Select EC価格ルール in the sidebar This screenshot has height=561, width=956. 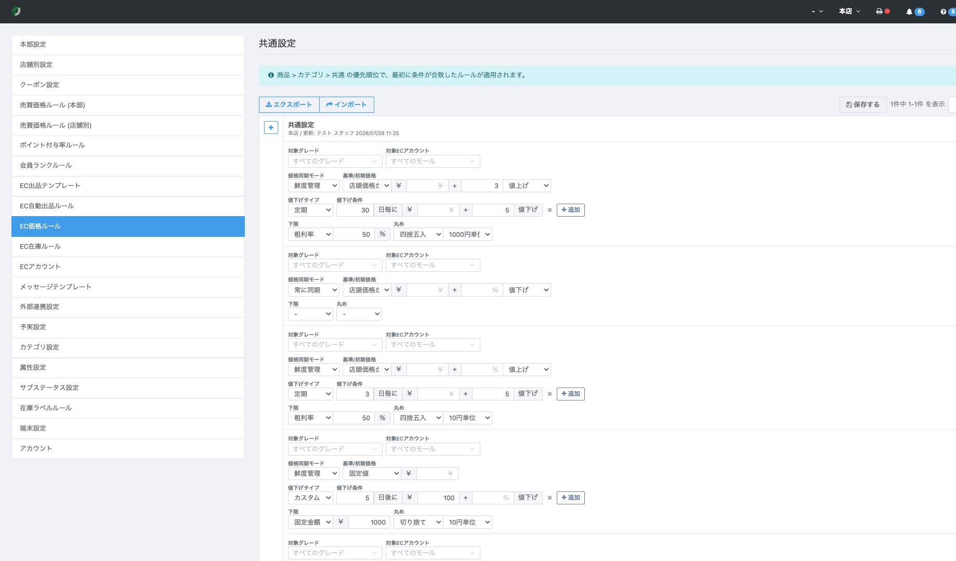tap(128, 226)
